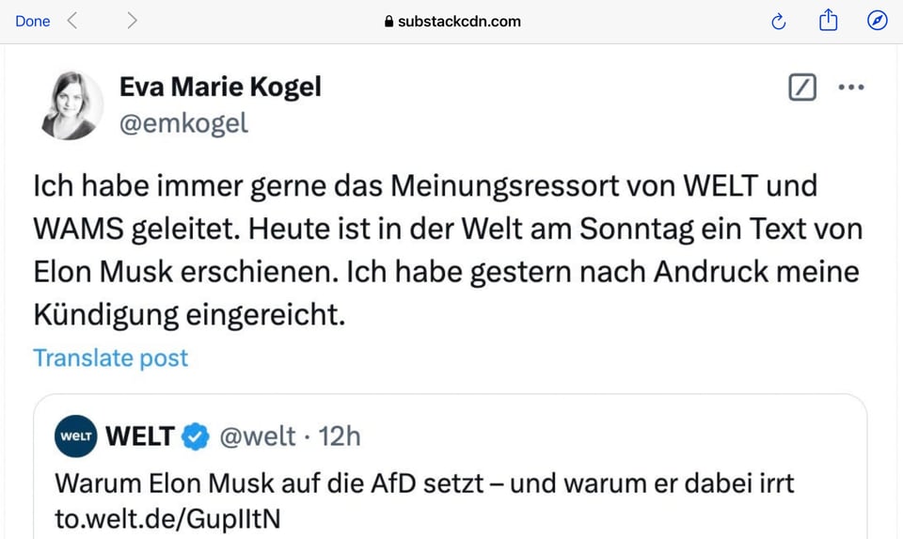Select the substackcdn.com address text
903x539 pixels.
click(459, 21)
